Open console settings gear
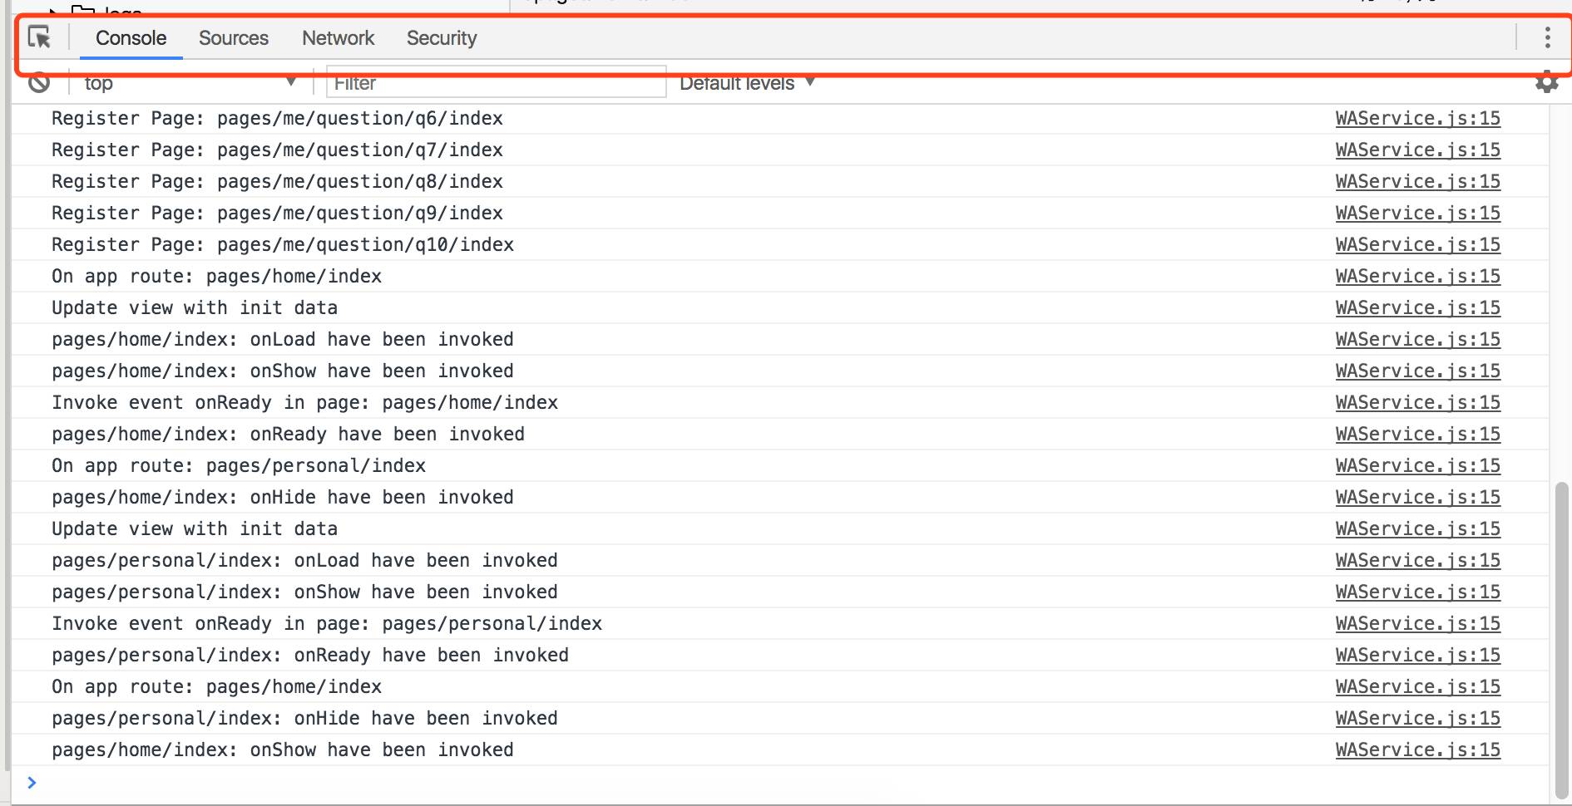 (x=1546, y=82)
